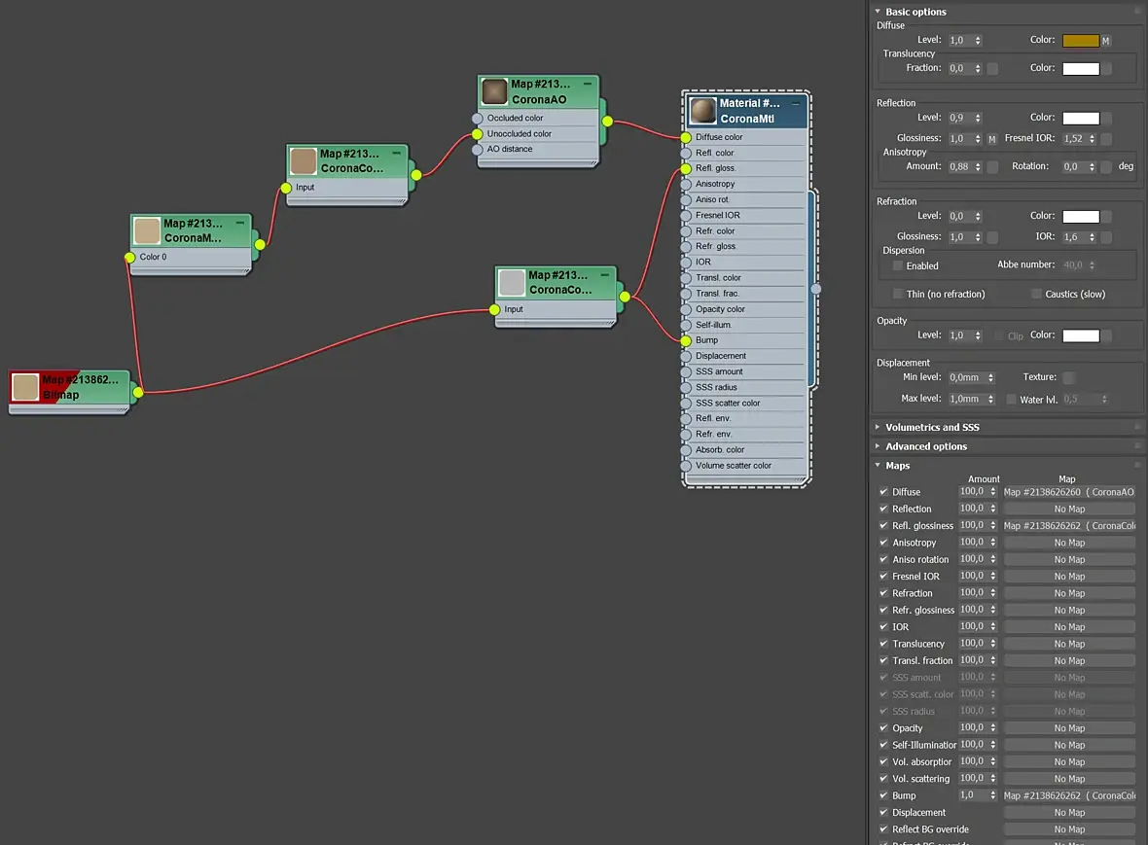The width and height of the screenshot is (1148, 845).
Task: Click the Volume scatter color input socket
Action: 686,466
